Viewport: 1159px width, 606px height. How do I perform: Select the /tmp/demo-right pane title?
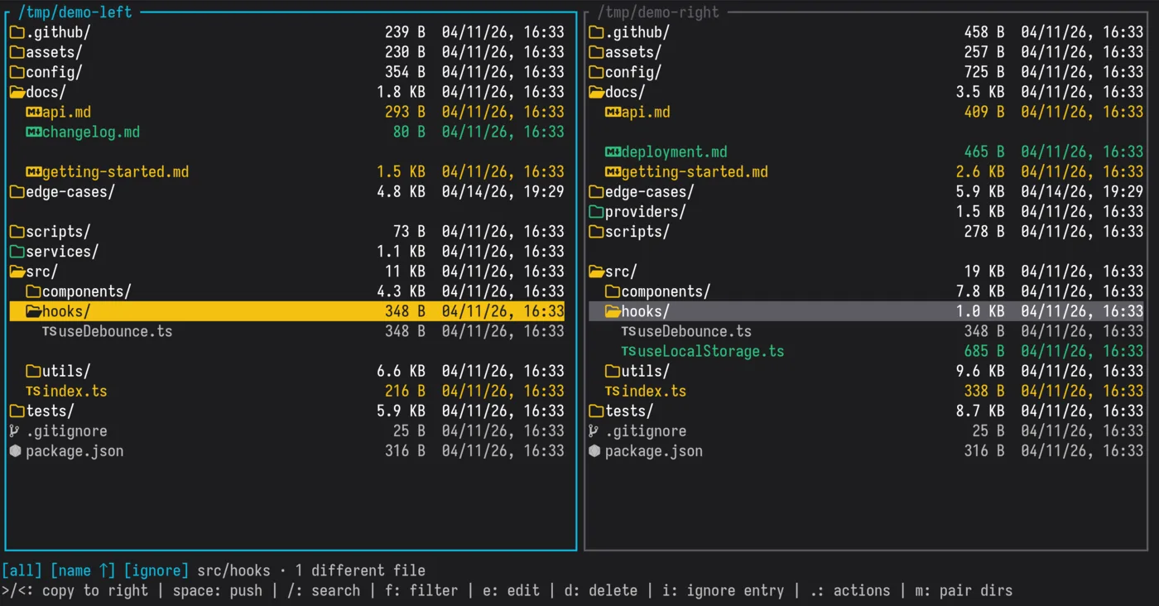[x=659, y=12]
